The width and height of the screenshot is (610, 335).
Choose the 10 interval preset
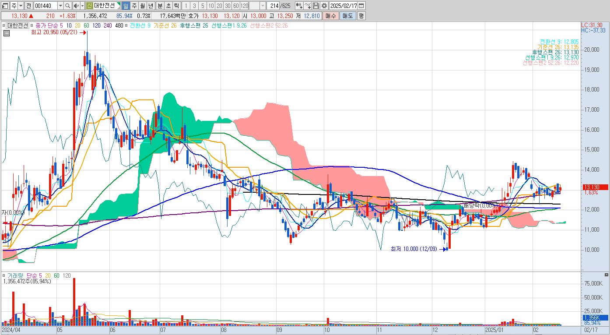(x=211, y=6)
